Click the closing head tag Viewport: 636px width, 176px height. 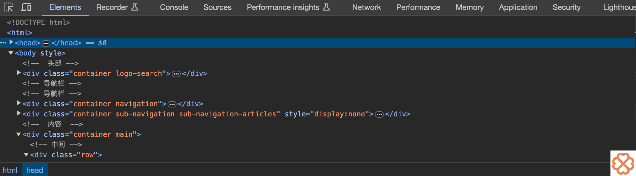pos(66,43)
